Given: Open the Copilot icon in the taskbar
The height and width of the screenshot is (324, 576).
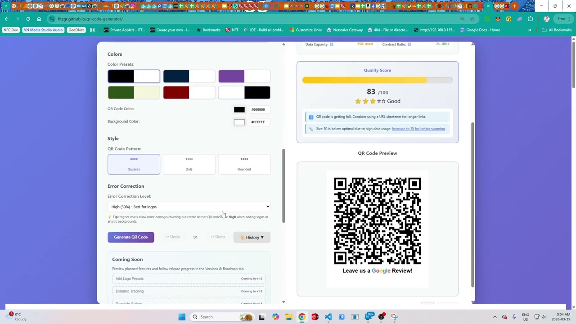Looking at the screenshot, I should tap(275, 317).
